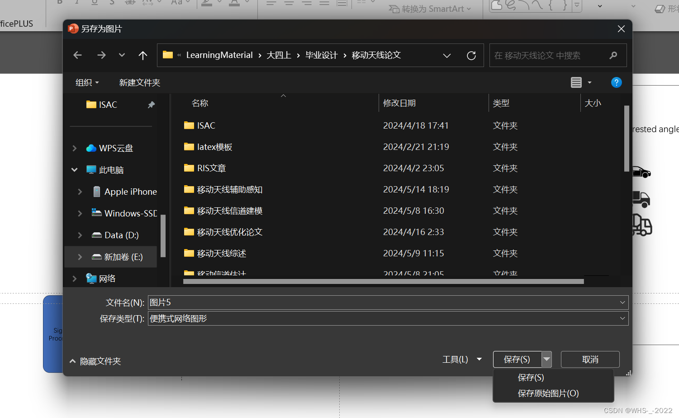Toggle bold formatting with the B icon
Image resolution: width=679 pixels, height=418 pixels.
point(59,2)
